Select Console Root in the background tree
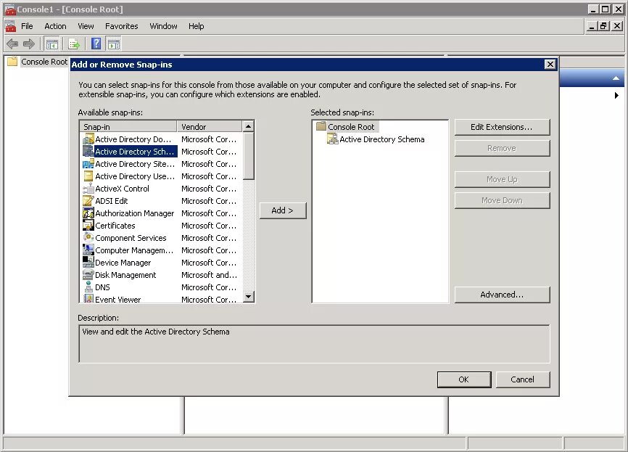Viewport: 628px width, 452px height. point(44,62)
